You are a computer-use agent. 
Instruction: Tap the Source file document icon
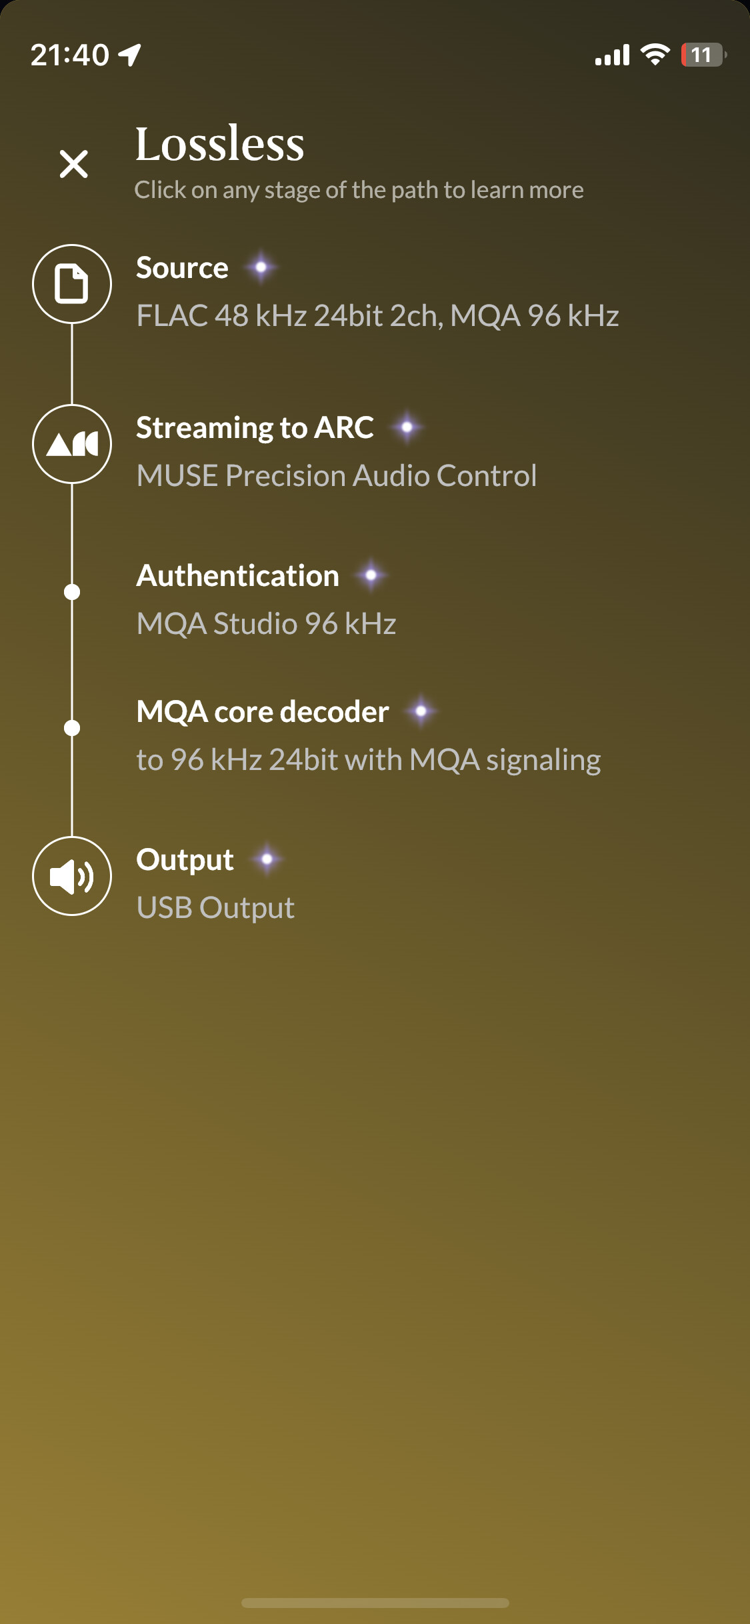72,284
